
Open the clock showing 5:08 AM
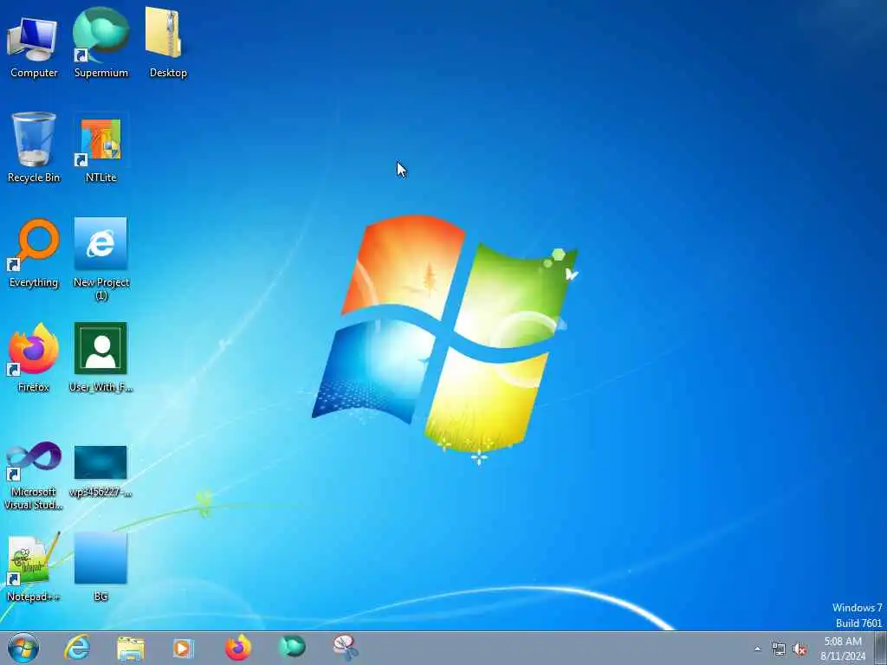click(x=843, y=649)
